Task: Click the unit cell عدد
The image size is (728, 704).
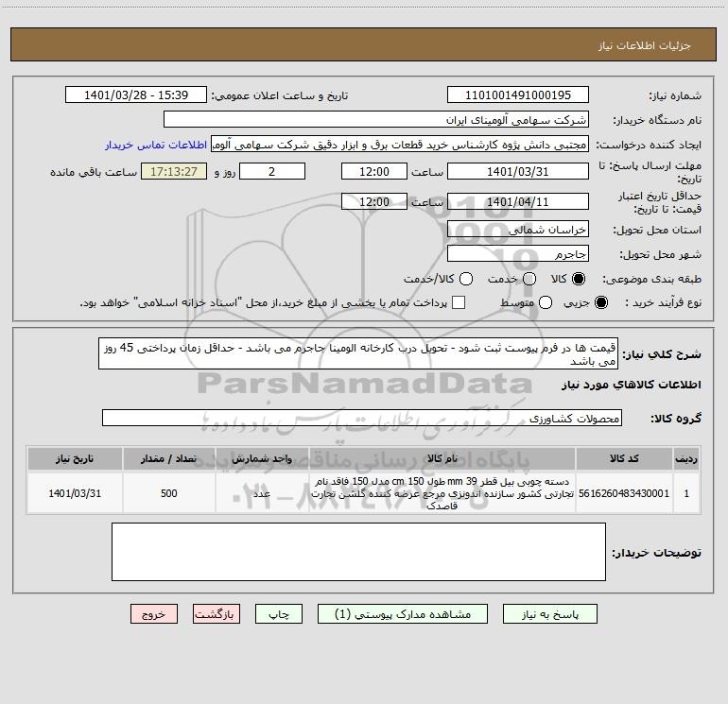Action: click(262, 493)
